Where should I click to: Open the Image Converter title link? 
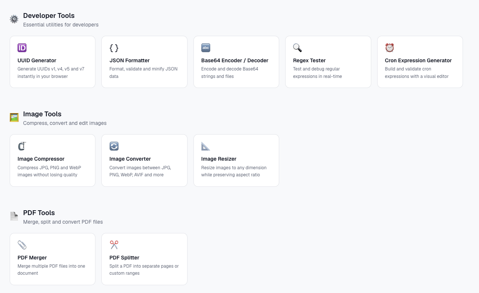130,159
